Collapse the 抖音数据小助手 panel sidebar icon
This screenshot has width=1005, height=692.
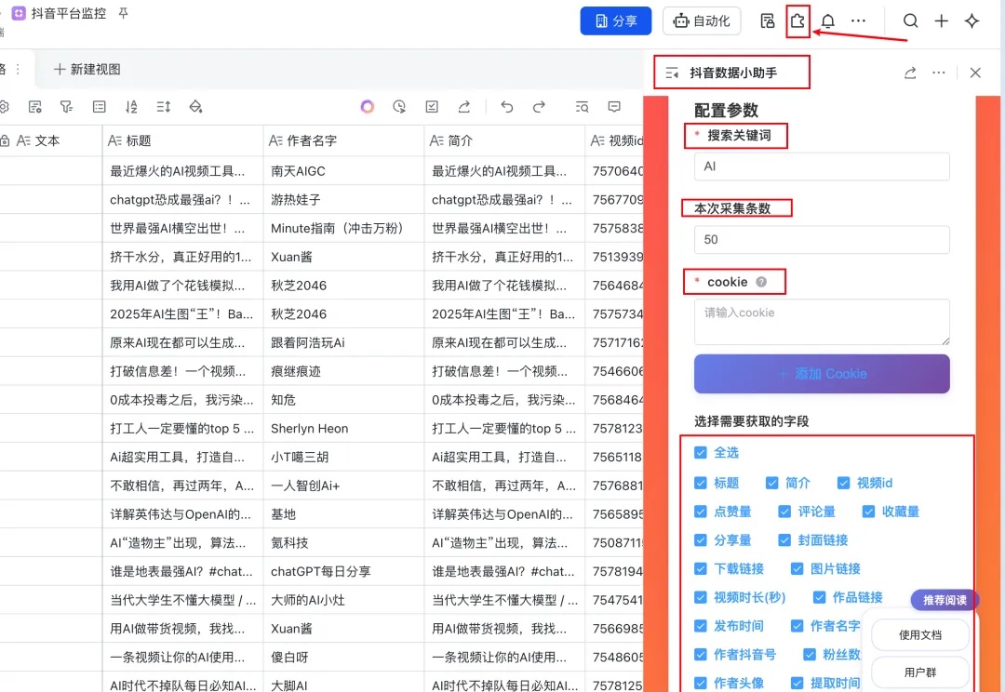point(672,73)
